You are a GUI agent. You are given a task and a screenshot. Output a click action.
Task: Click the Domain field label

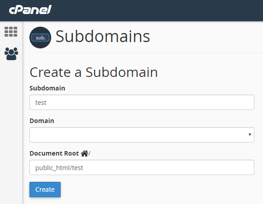pyautogui.click(x=42, y=121)
